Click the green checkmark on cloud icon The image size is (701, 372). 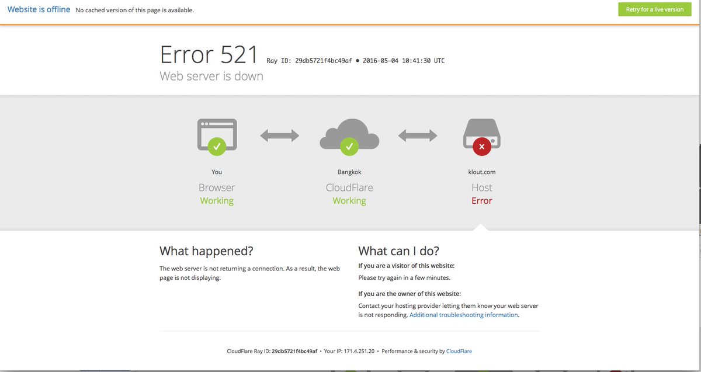pos(349,147)
